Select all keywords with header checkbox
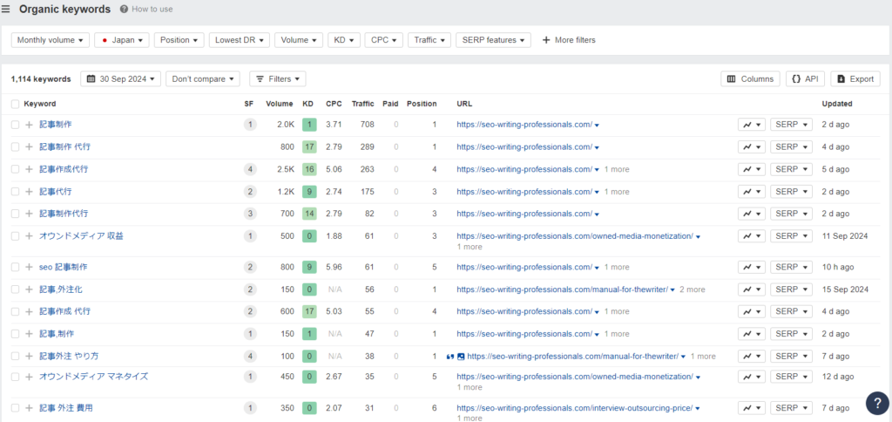 click(x=15, y=104)
